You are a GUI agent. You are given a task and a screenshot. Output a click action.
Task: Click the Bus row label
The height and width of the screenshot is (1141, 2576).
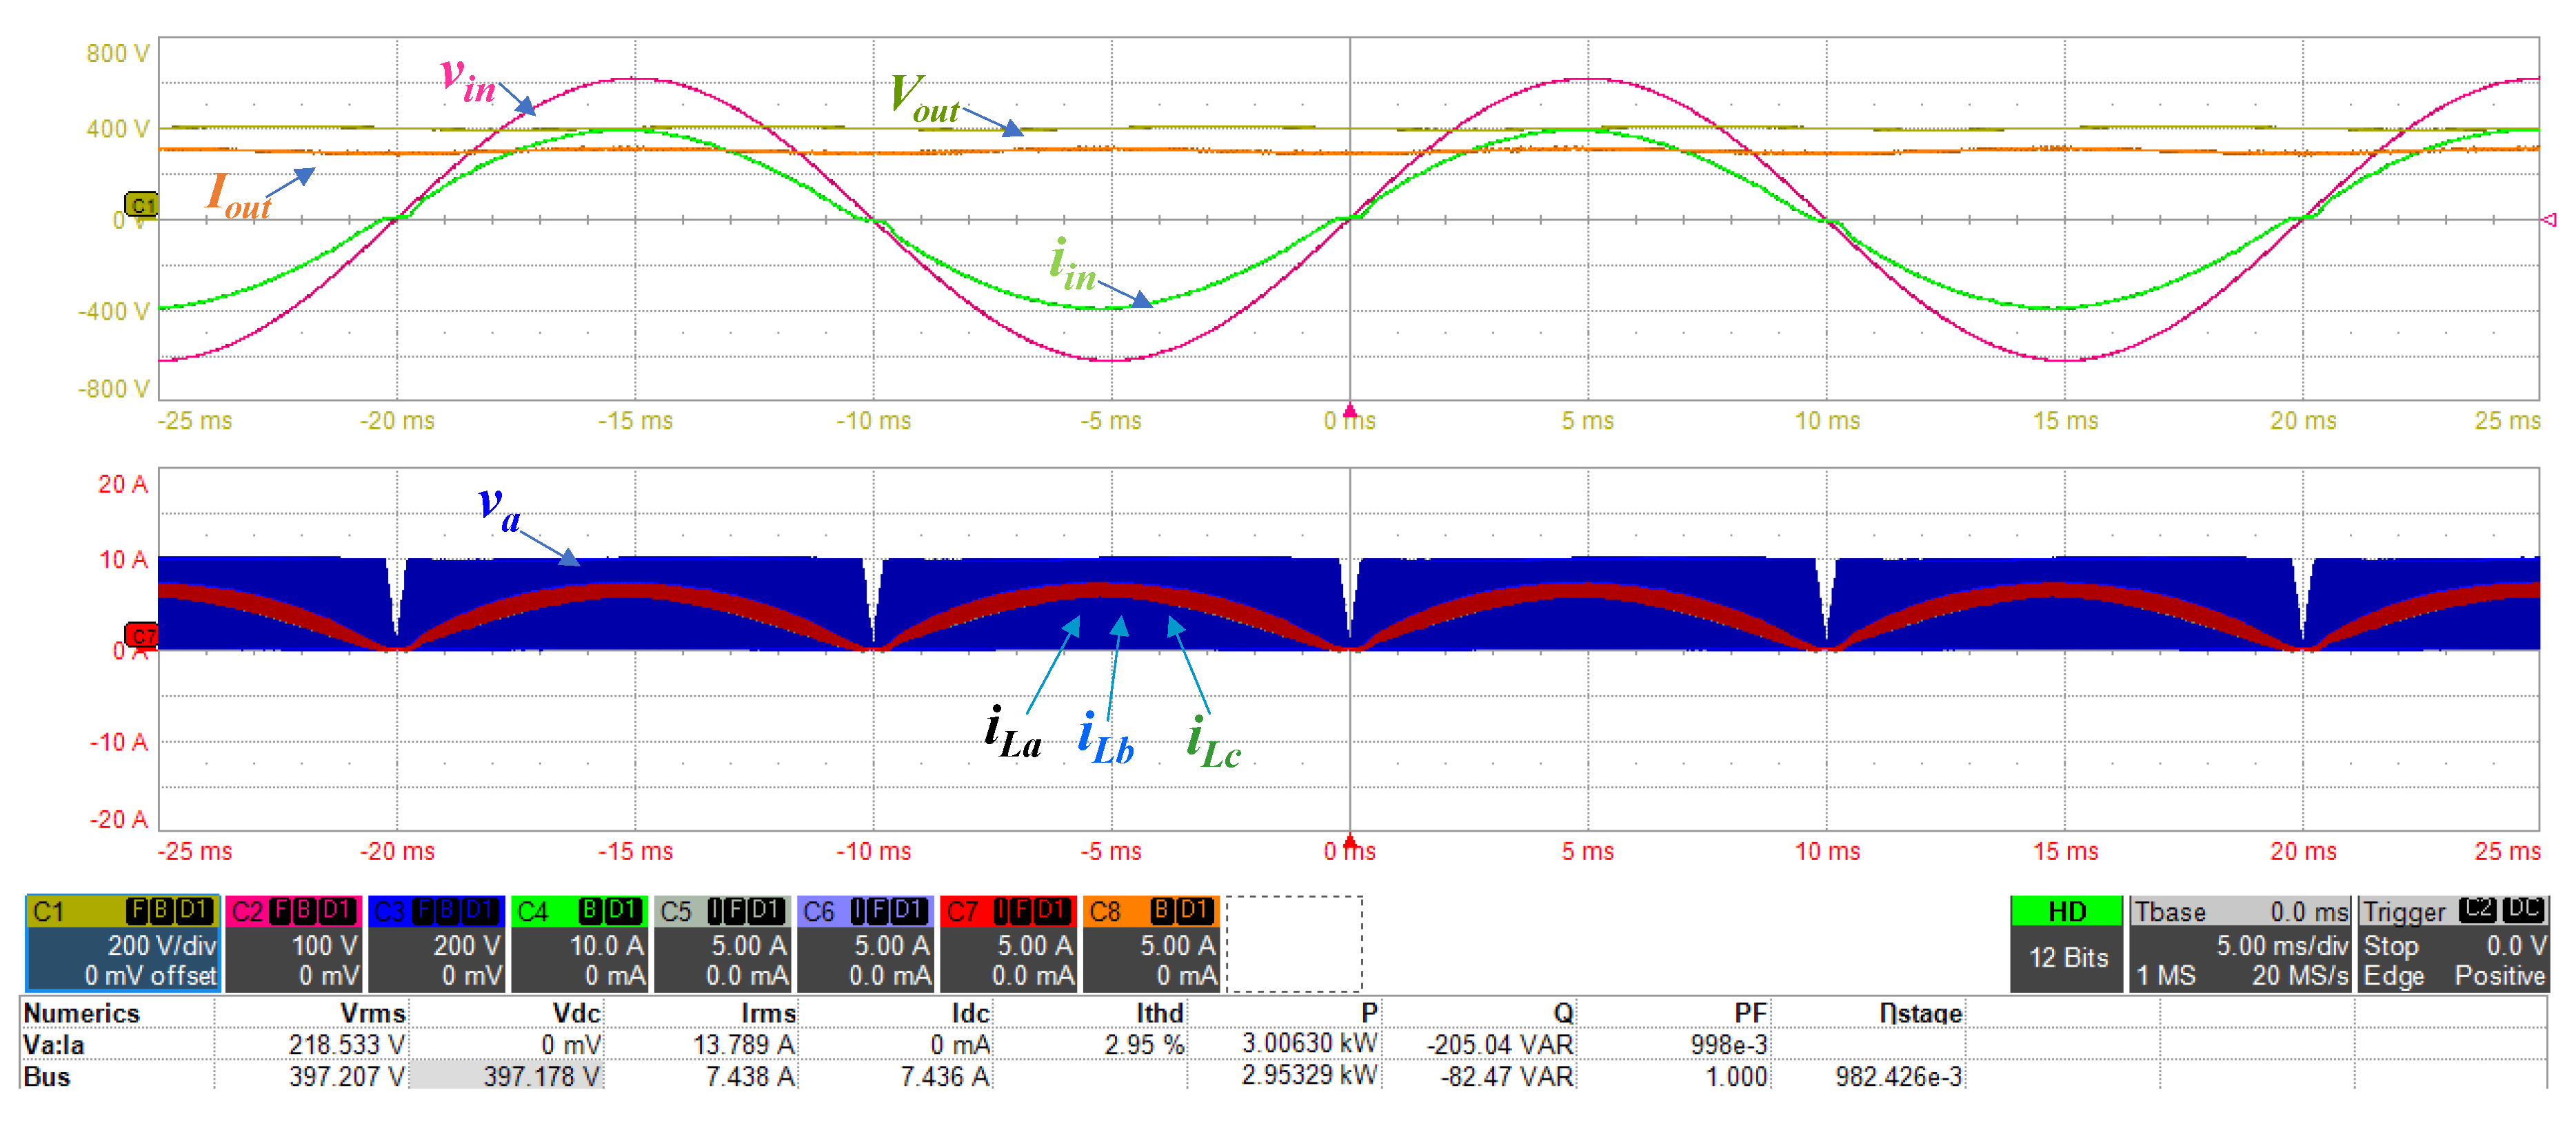[x=47, y=1077]
